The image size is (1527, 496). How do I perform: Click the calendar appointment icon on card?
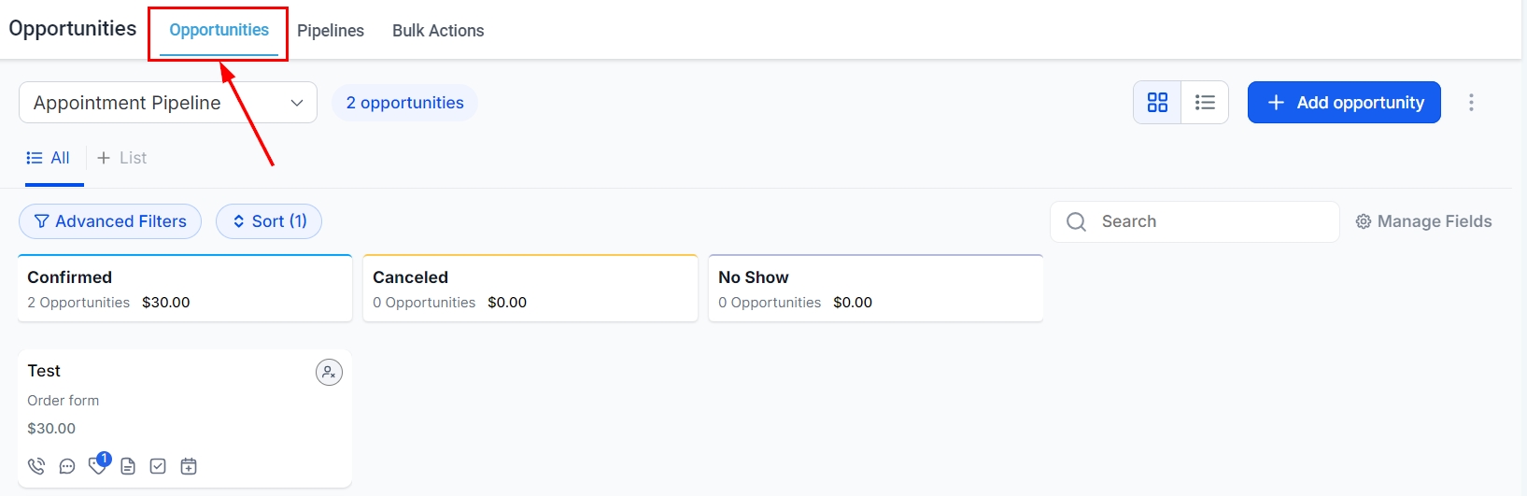coord(189,466)
